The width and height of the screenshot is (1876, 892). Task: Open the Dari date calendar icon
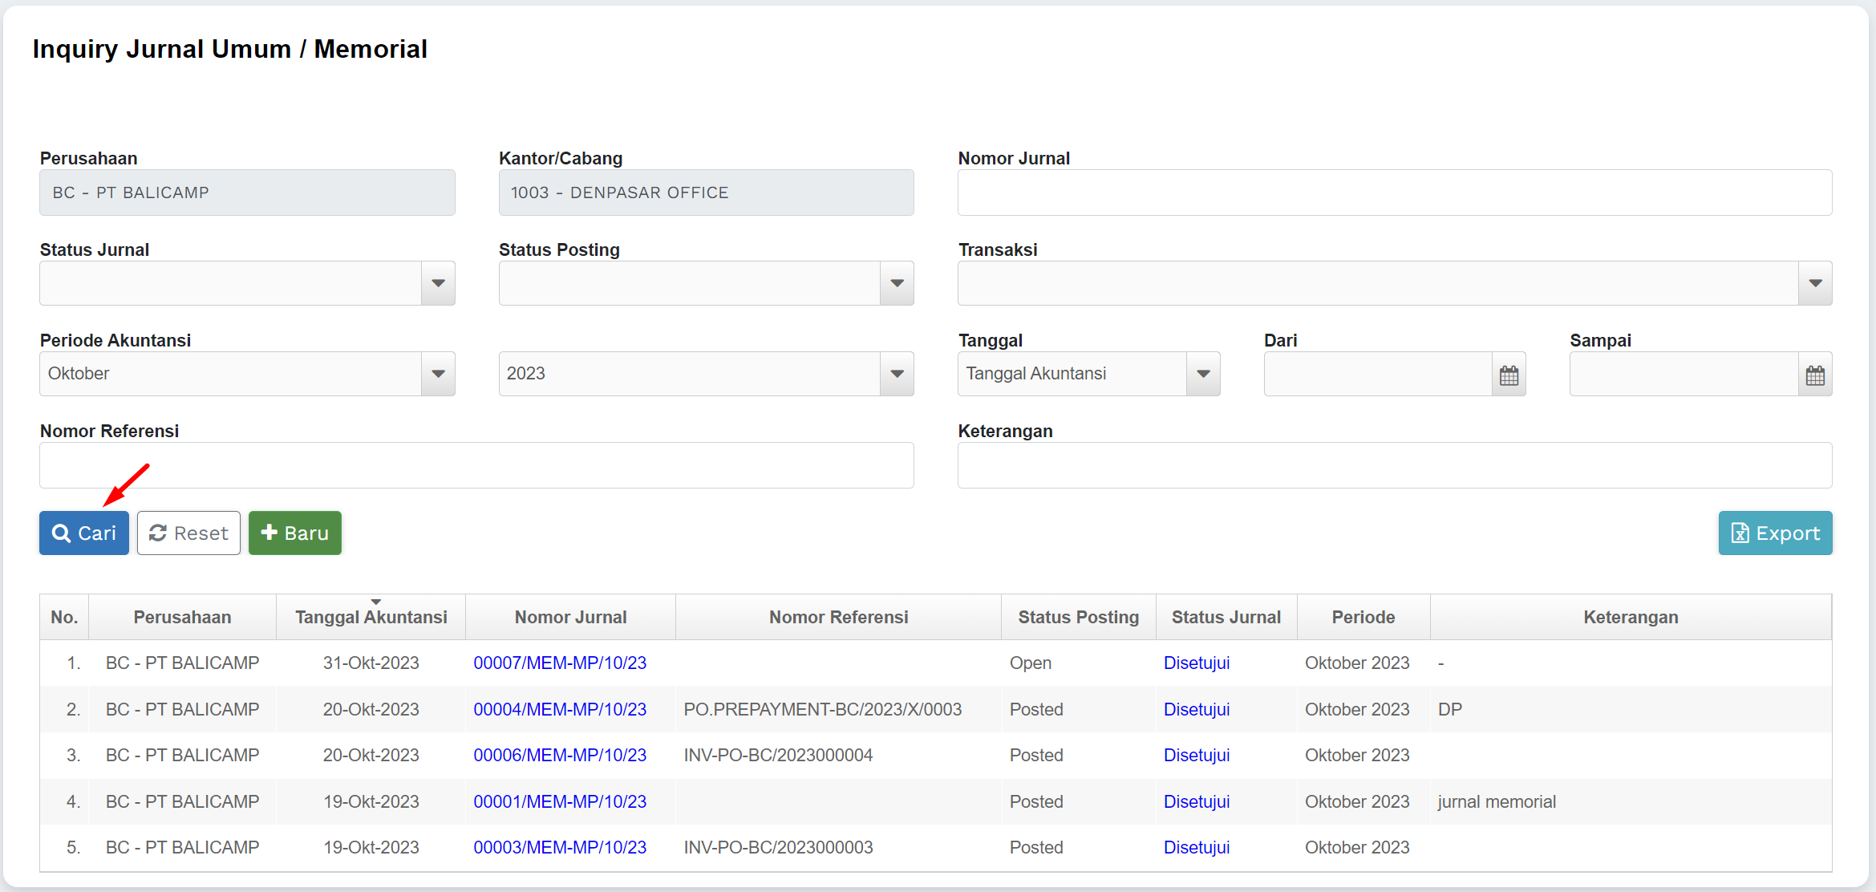click(1509, 375)
